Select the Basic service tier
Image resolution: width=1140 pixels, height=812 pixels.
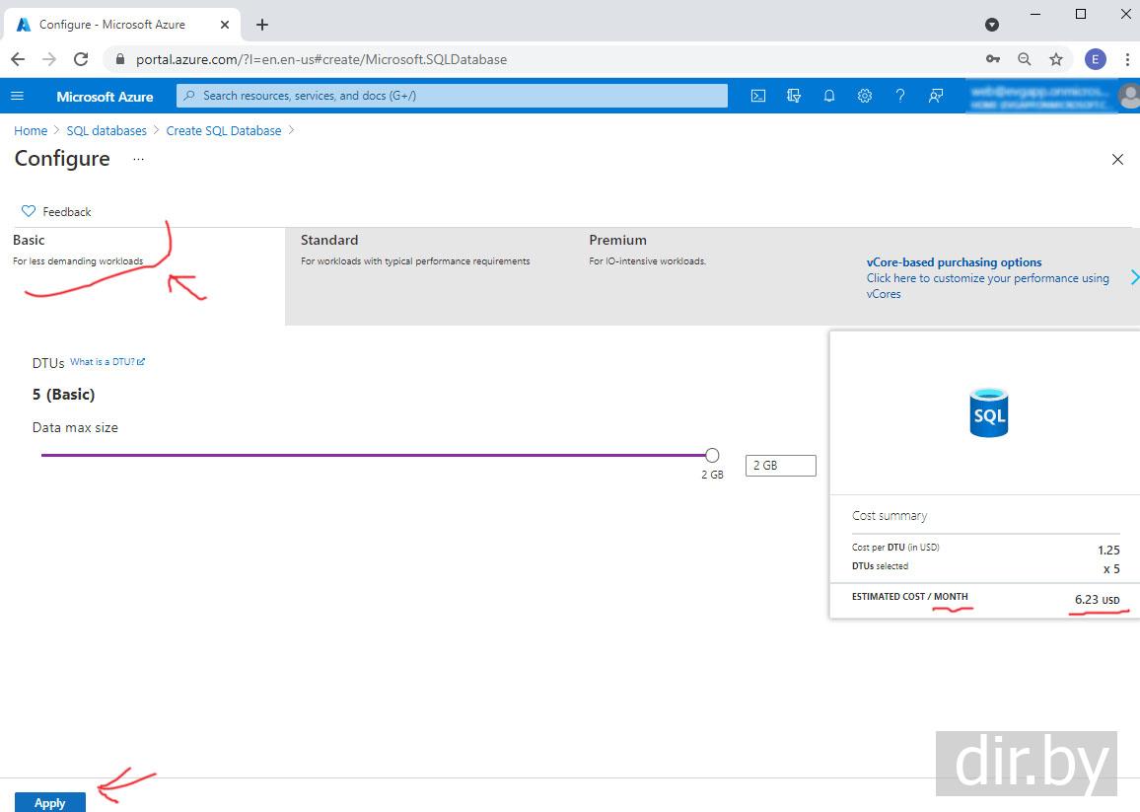coord(142,275)
